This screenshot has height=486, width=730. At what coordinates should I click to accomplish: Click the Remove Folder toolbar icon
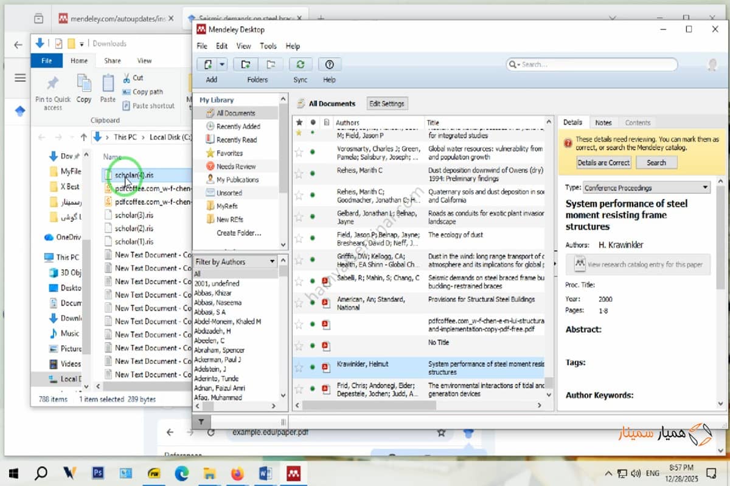(270, 64)
